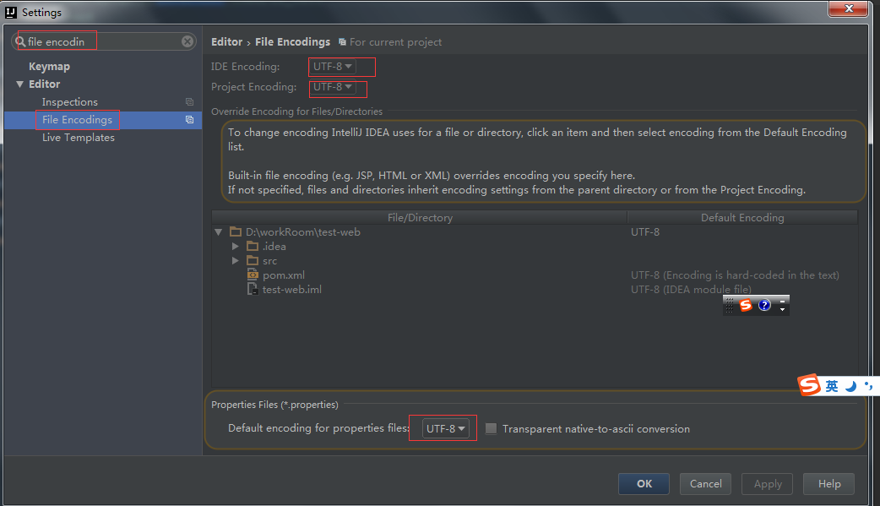Open the Sogou help question mark icon
This screenshot has height=506, width=880.
tap(764, 305)
